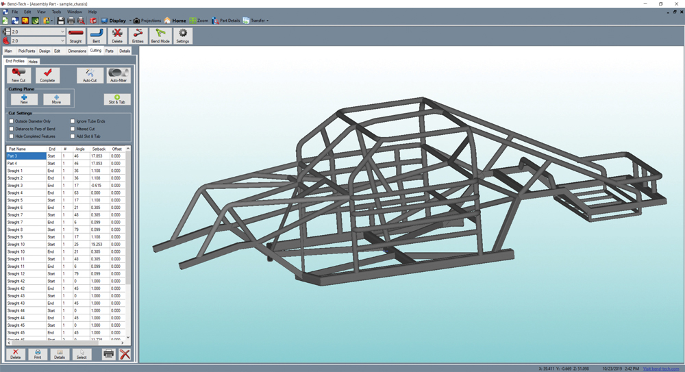Click the Move cutting plane button
The height and width of the screenshot is (372, 685).
[x=56, y=99]
